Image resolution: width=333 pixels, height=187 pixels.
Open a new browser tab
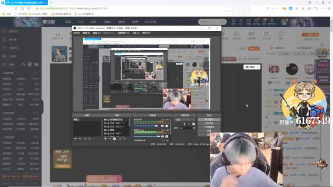(x=51, y=2)
